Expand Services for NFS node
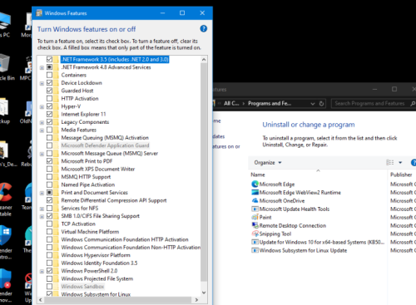The image size is (416, 305). click(x=42, y=209)
